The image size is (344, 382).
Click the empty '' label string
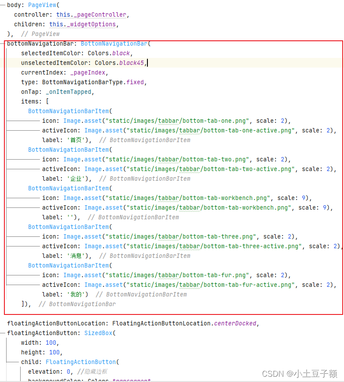coord(70,217)
